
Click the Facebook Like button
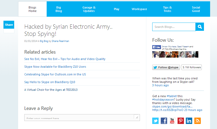(156, 47)
